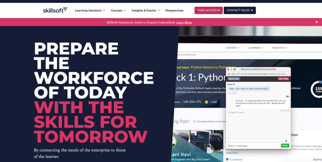Click the Me reply asking for a python book
322x162 pixels.
pyautogui.click(x=261, y=103)
